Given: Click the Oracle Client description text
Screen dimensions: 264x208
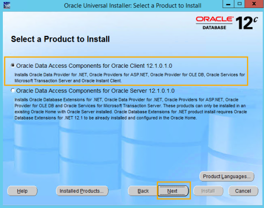Looking at the screenshot, I should pos(130,78).
